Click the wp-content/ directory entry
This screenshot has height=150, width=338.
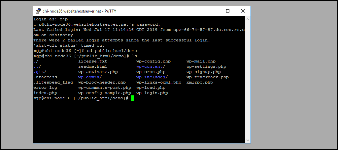(x=151, y=67)
